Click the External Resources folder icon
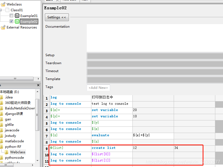 tap(3, 27)
